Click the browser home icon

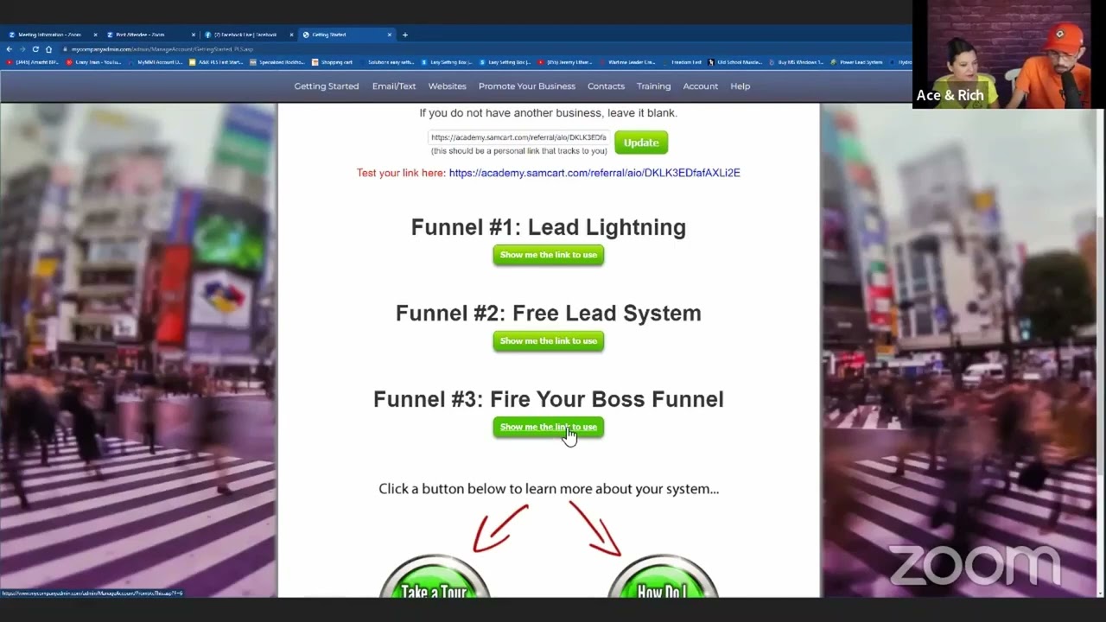48,49
